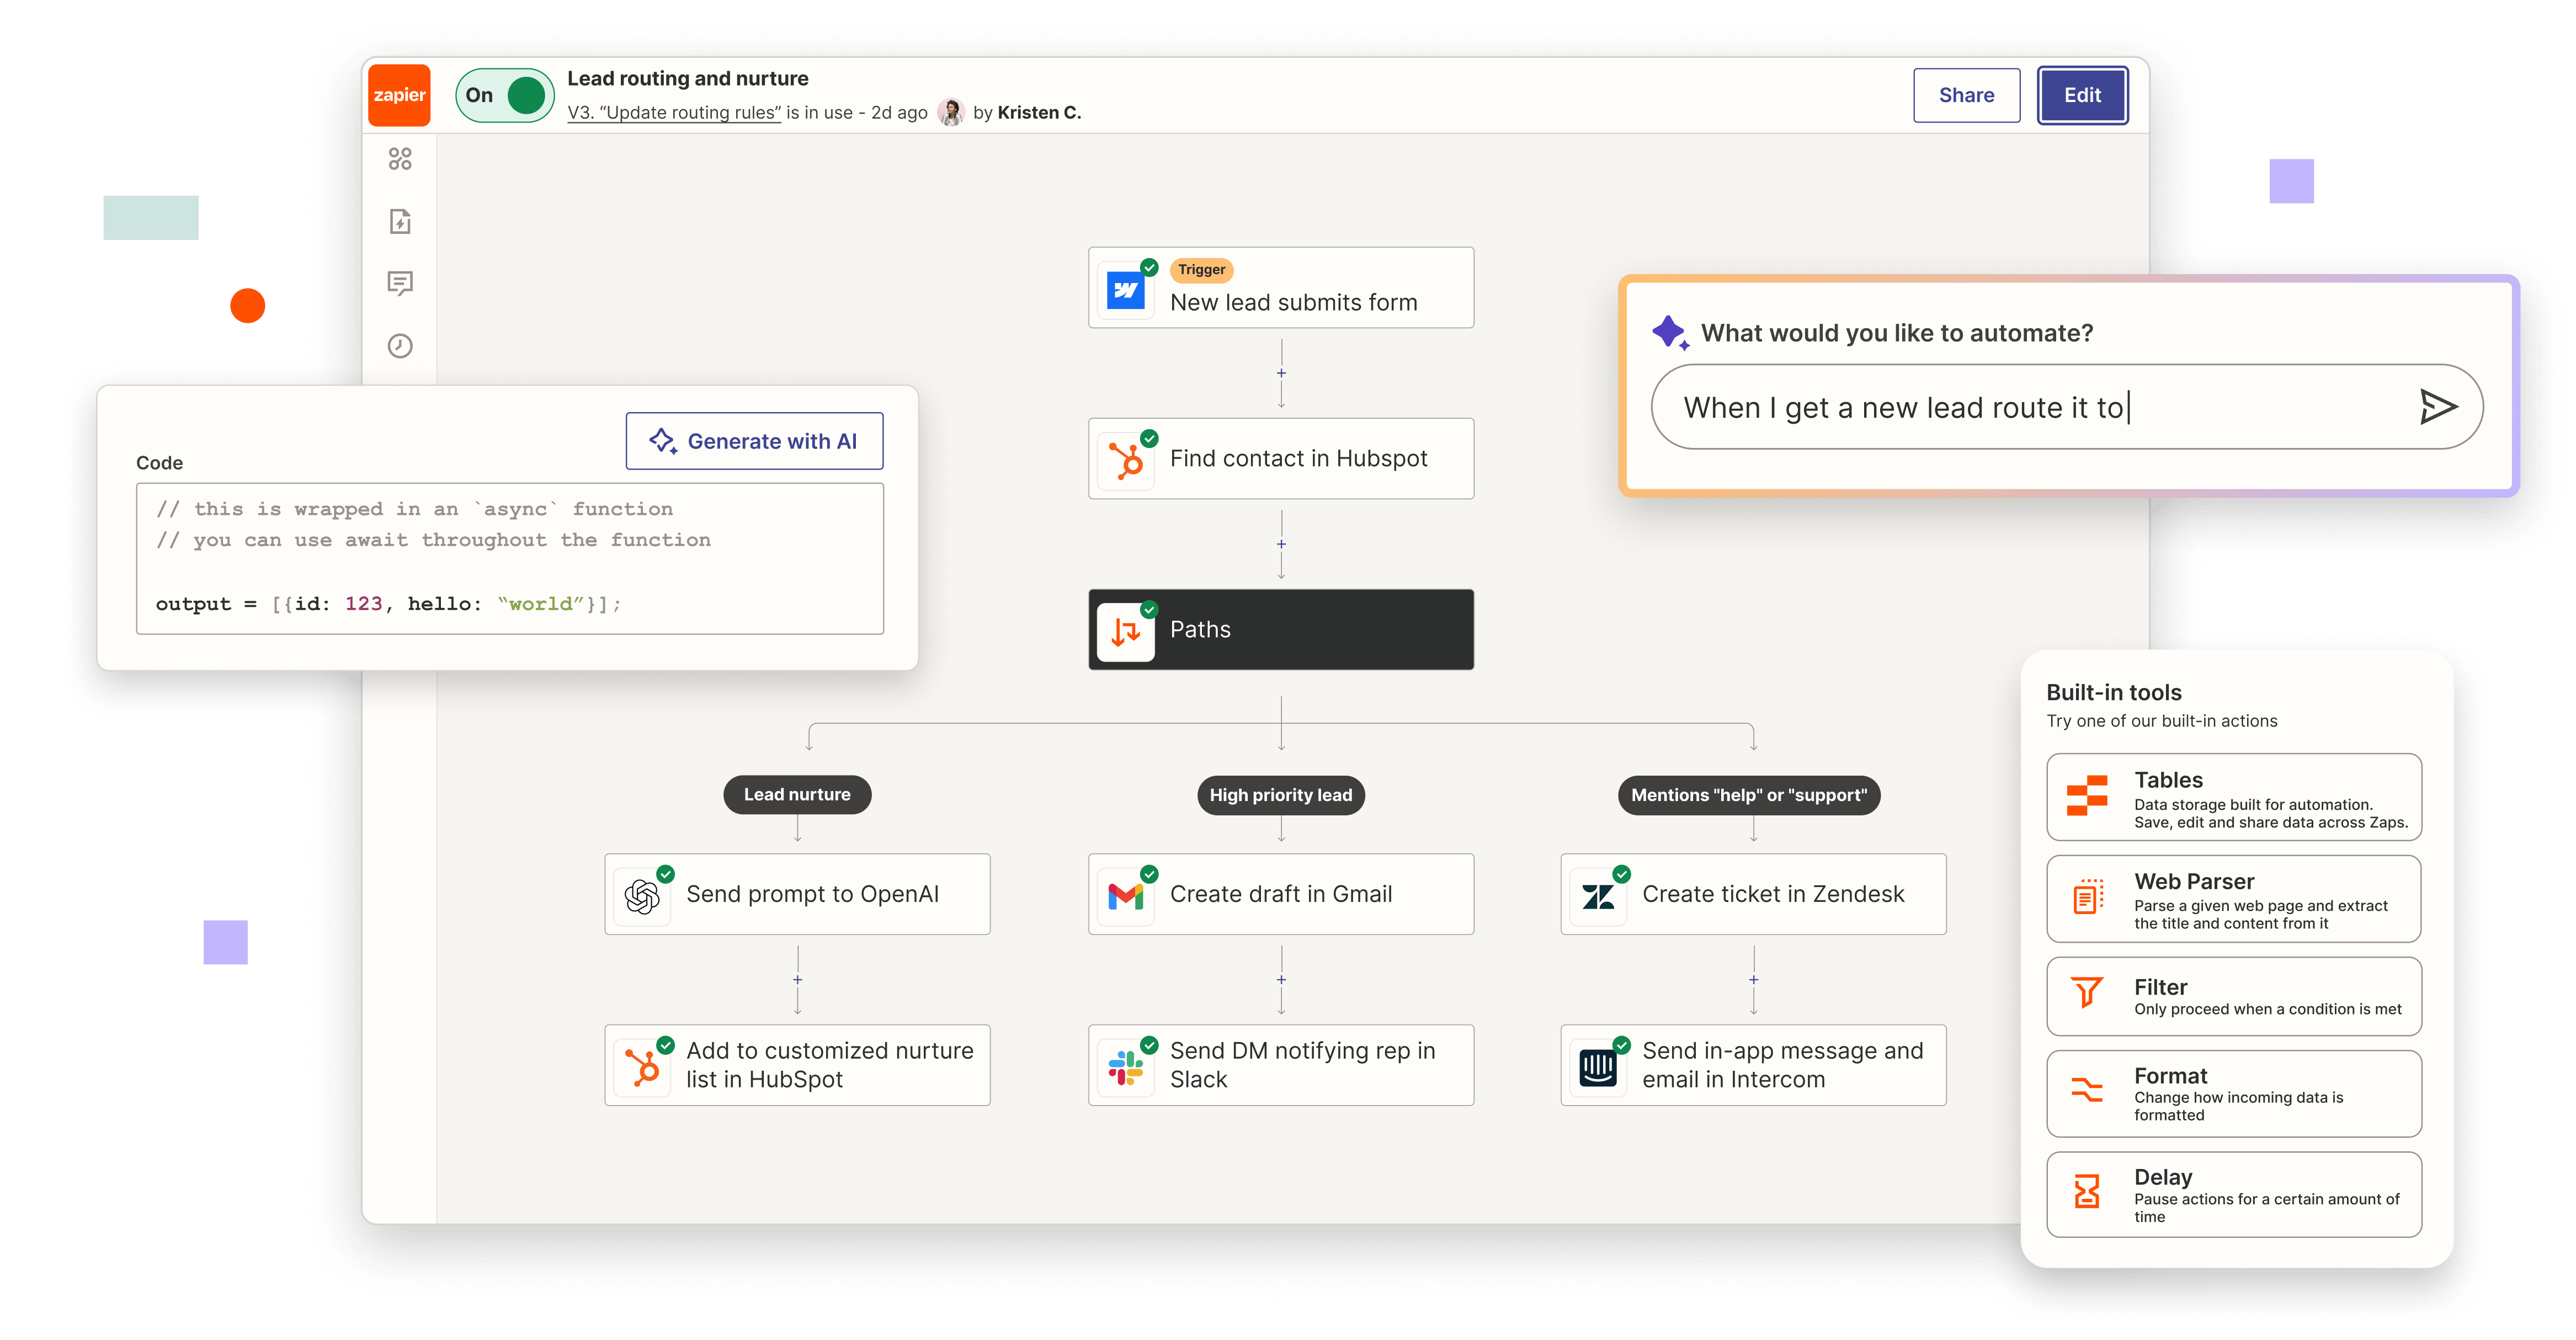Click the Code label
This screenshot has width=2576, height=1340.
pyautogui.click(x=159, y=463)
